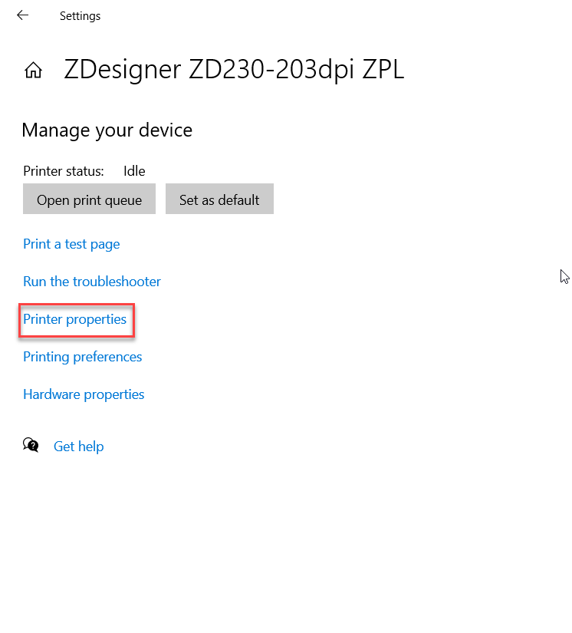Click the Settings window title text
Image resolution: width=572 pixels, height=633 pixels.
(x=80, y=16)
